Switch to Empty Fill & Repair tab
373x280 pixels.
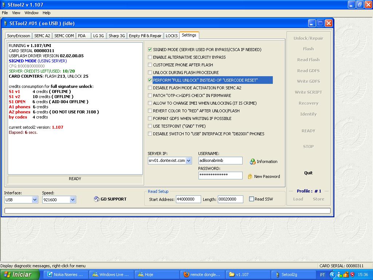pyautogui.click(x=145, y=36)
